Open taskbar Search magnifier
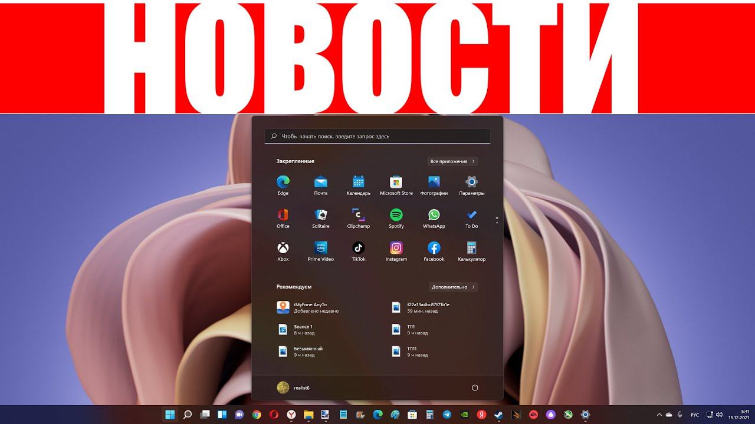Screen dimensions: 755x424 tap(188, 415)
